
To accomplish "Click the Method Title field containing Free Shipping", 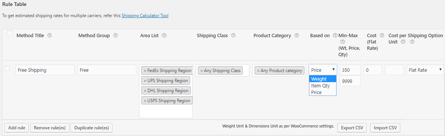I will tap(45, 70).
